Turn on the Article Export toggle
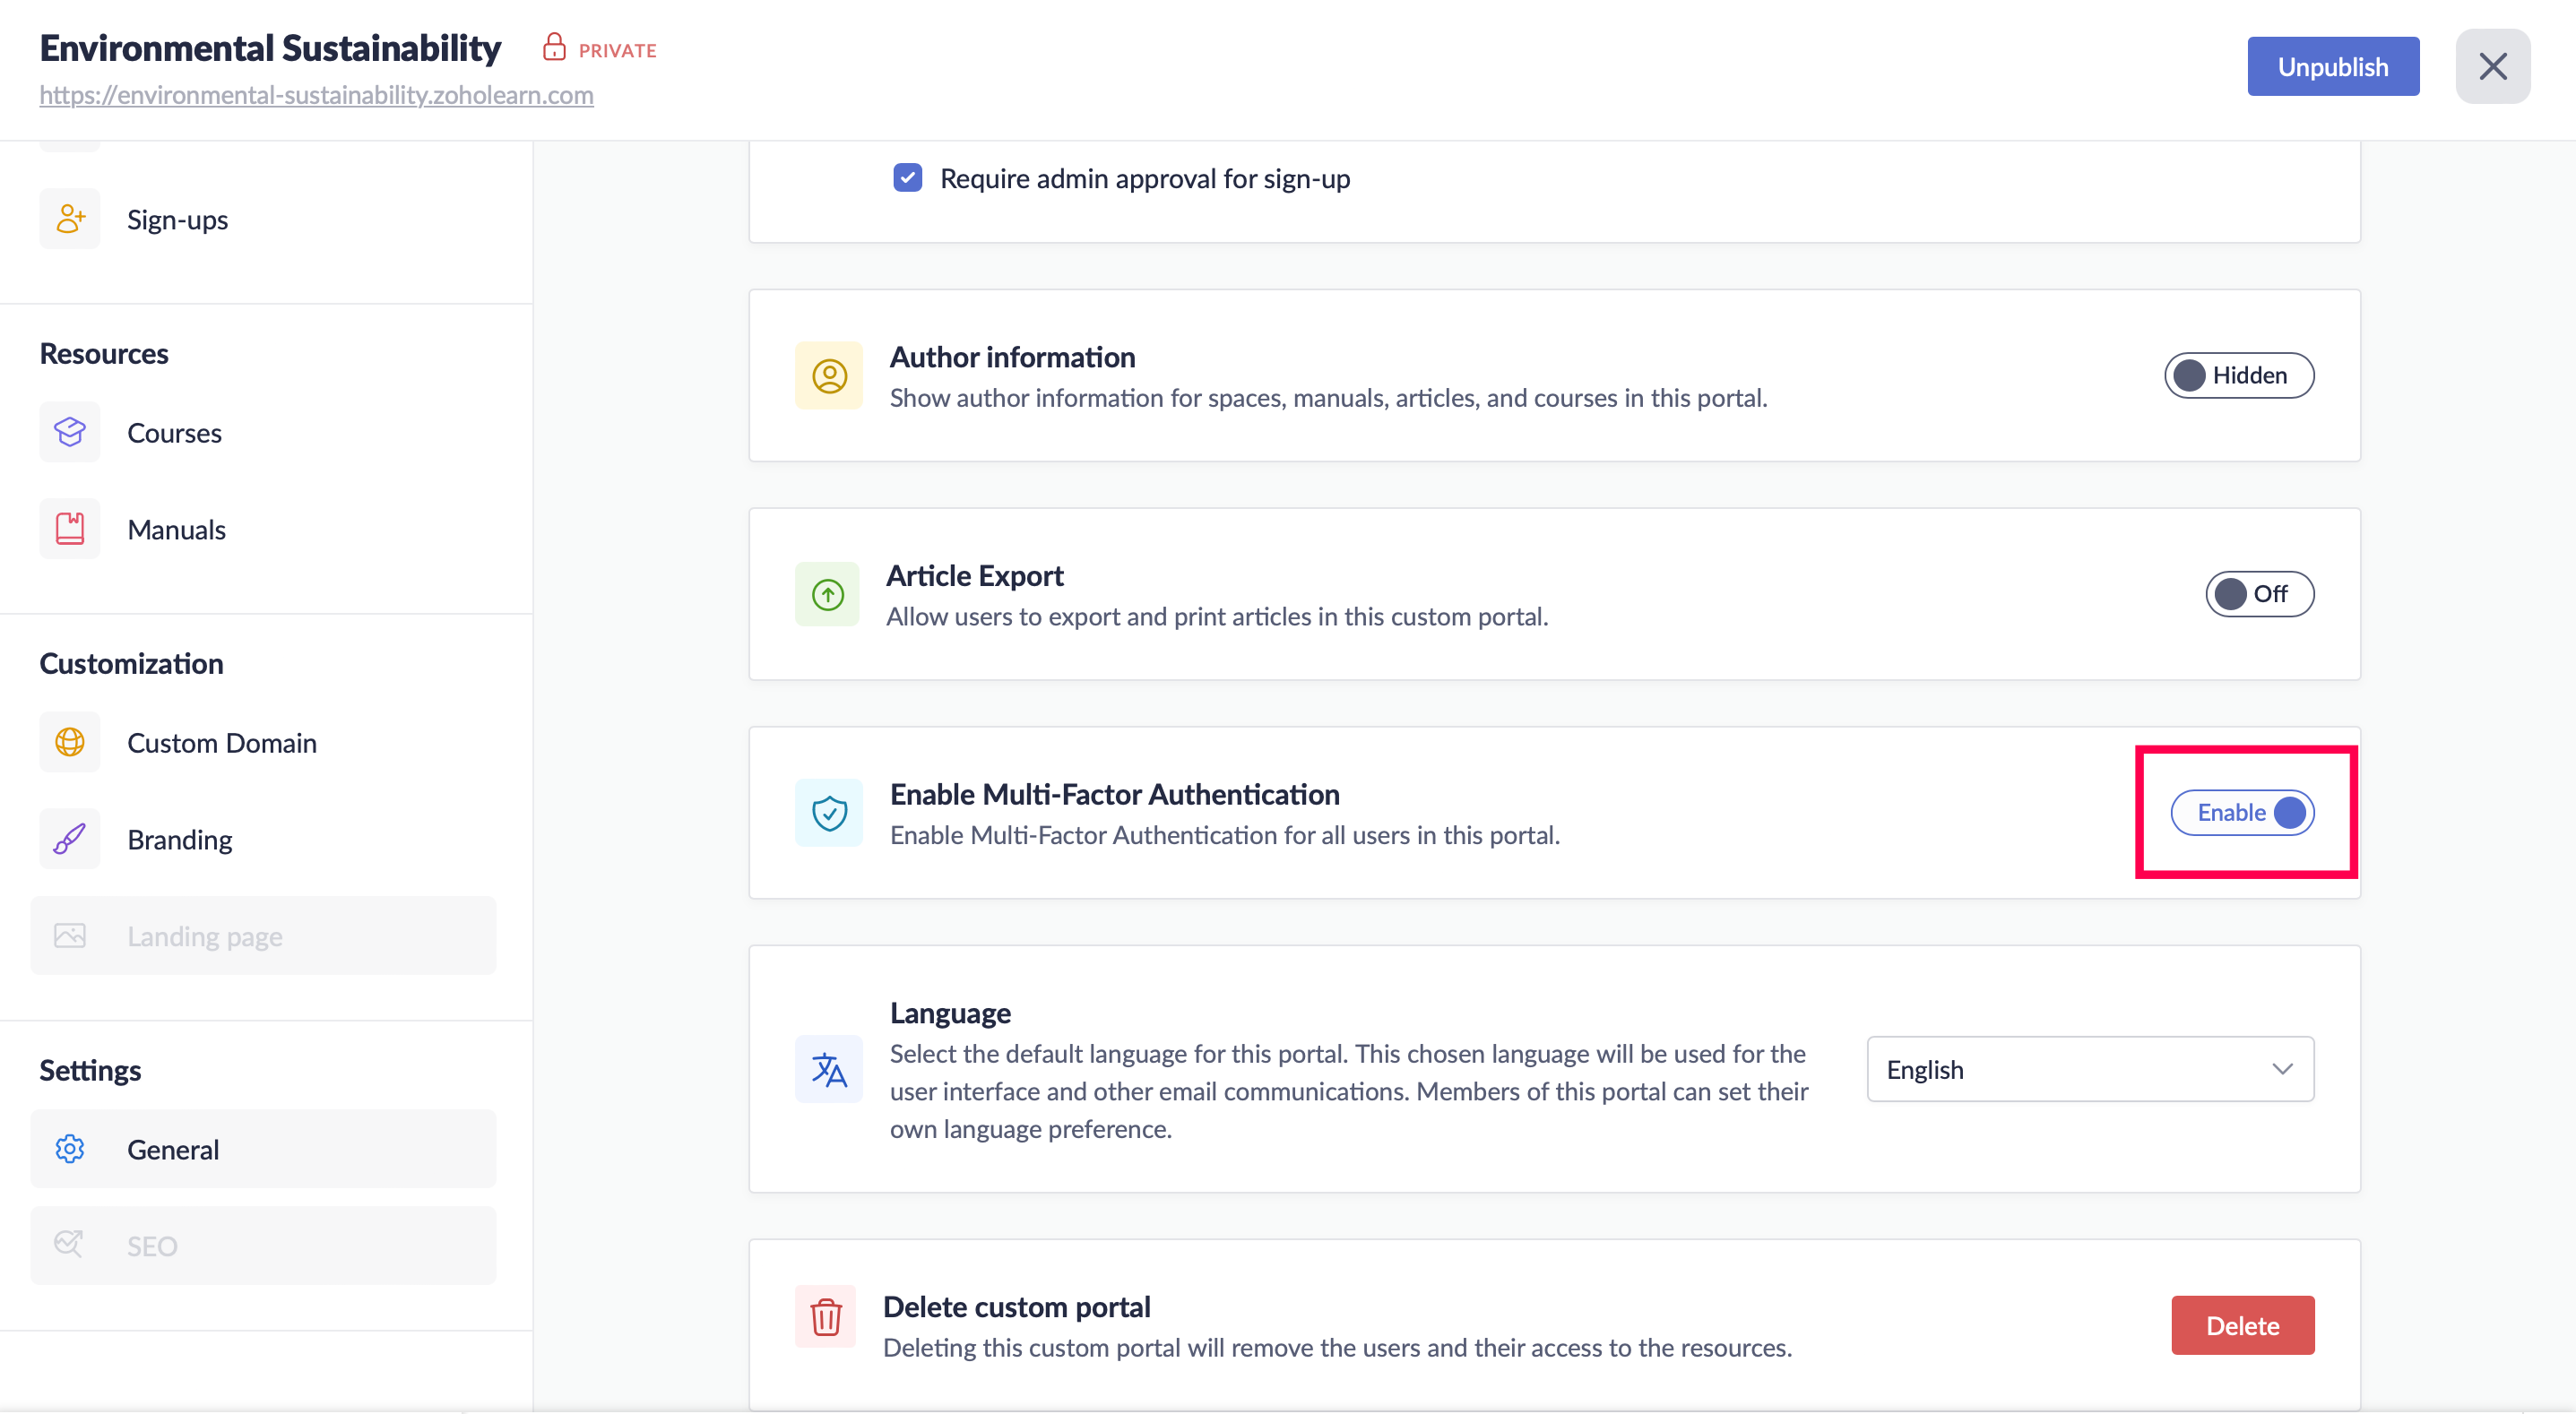The height and width of the screenshot is (1414, 2576). coord(2258,594)
